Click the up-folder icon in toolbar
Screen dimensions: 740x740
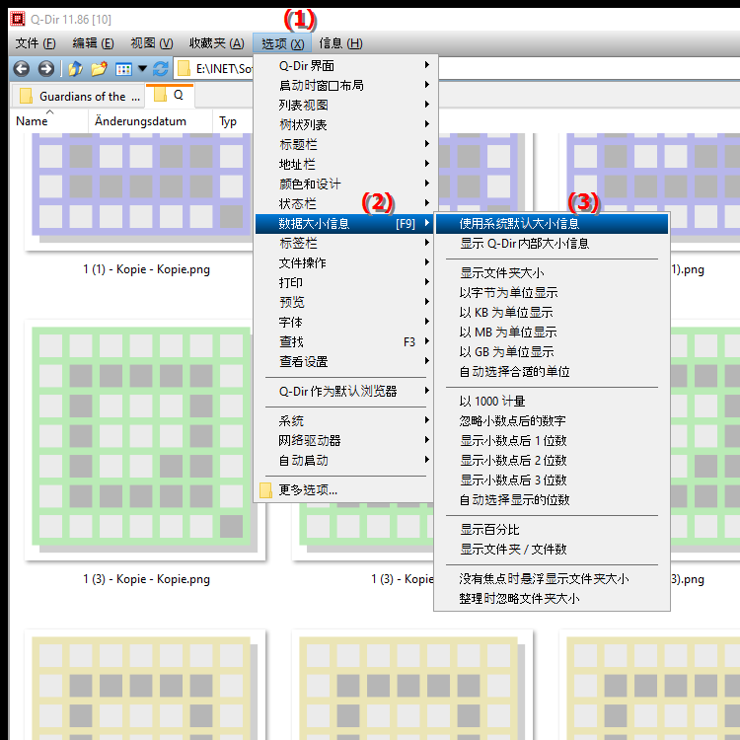[75, 69]
